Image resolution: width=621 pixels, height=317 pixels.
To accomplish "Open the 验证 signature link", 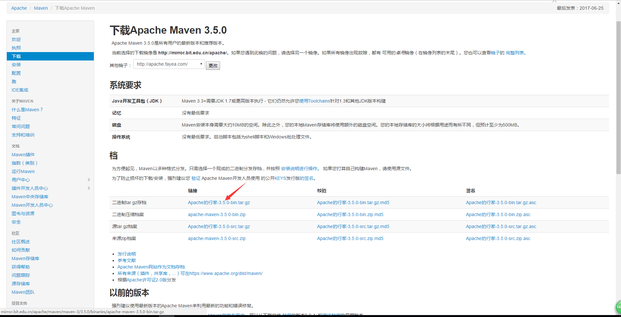I will click(x=196, y=178).
